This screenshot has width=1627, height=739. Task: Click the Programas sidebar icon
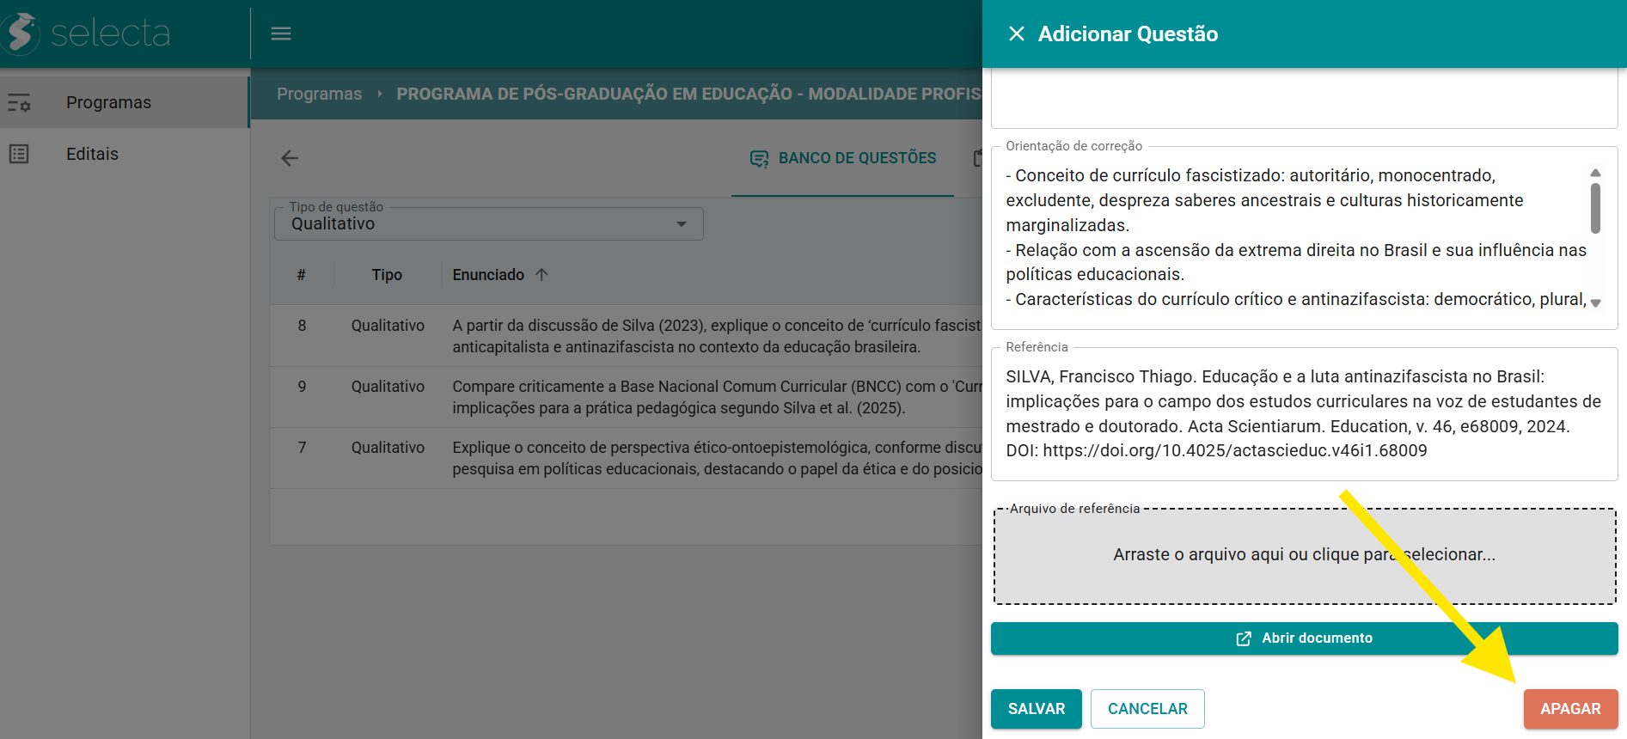pyautogui.click(x=19, y=102)
